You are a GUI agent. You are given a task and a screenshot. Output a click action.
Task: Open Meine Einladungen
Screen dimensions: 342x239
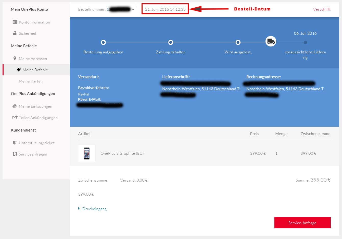(35, 106)
